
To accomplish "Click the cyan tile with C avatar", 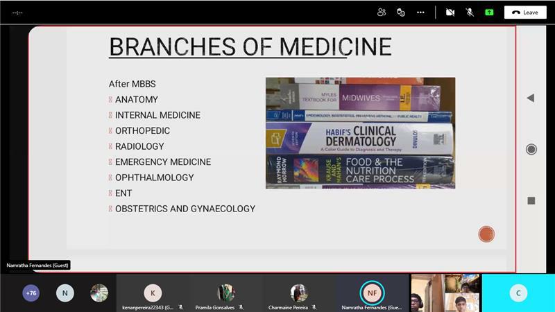I will [518, 293].
